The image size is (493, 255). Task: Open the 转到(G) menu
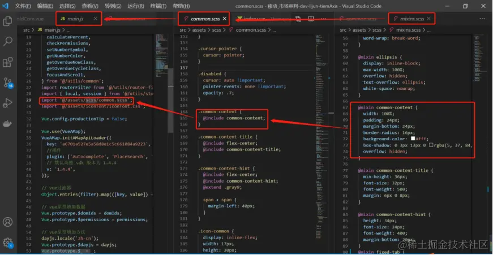(113, 6)
